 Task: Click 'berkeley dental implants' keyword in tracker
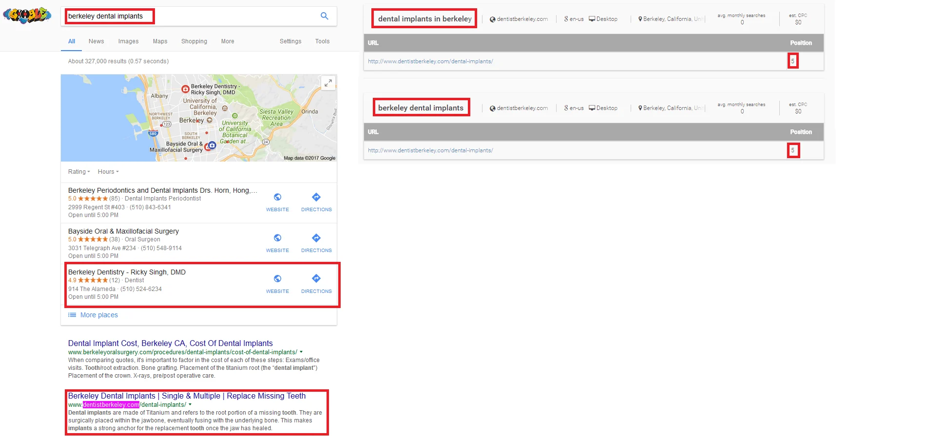coord(421,108)
